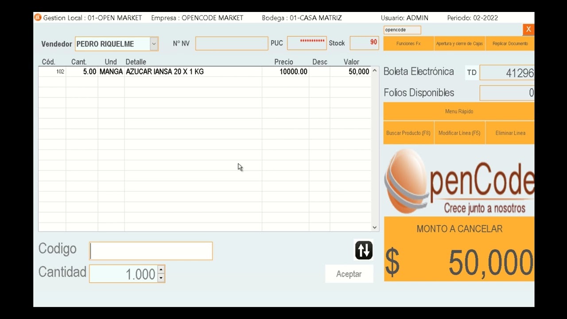This screenshot has height=319, width=567.
Task: Click the PUC password field
Action: pos(307,43)
